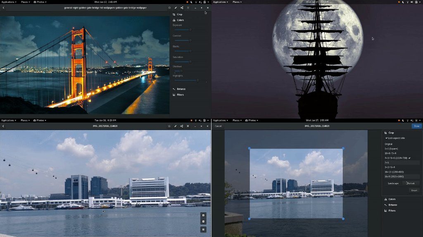The height and width of the screenshot is (237, 423).
Task: Click the favorite star icon on the Golden Gate photo
Action: point(169,8)
